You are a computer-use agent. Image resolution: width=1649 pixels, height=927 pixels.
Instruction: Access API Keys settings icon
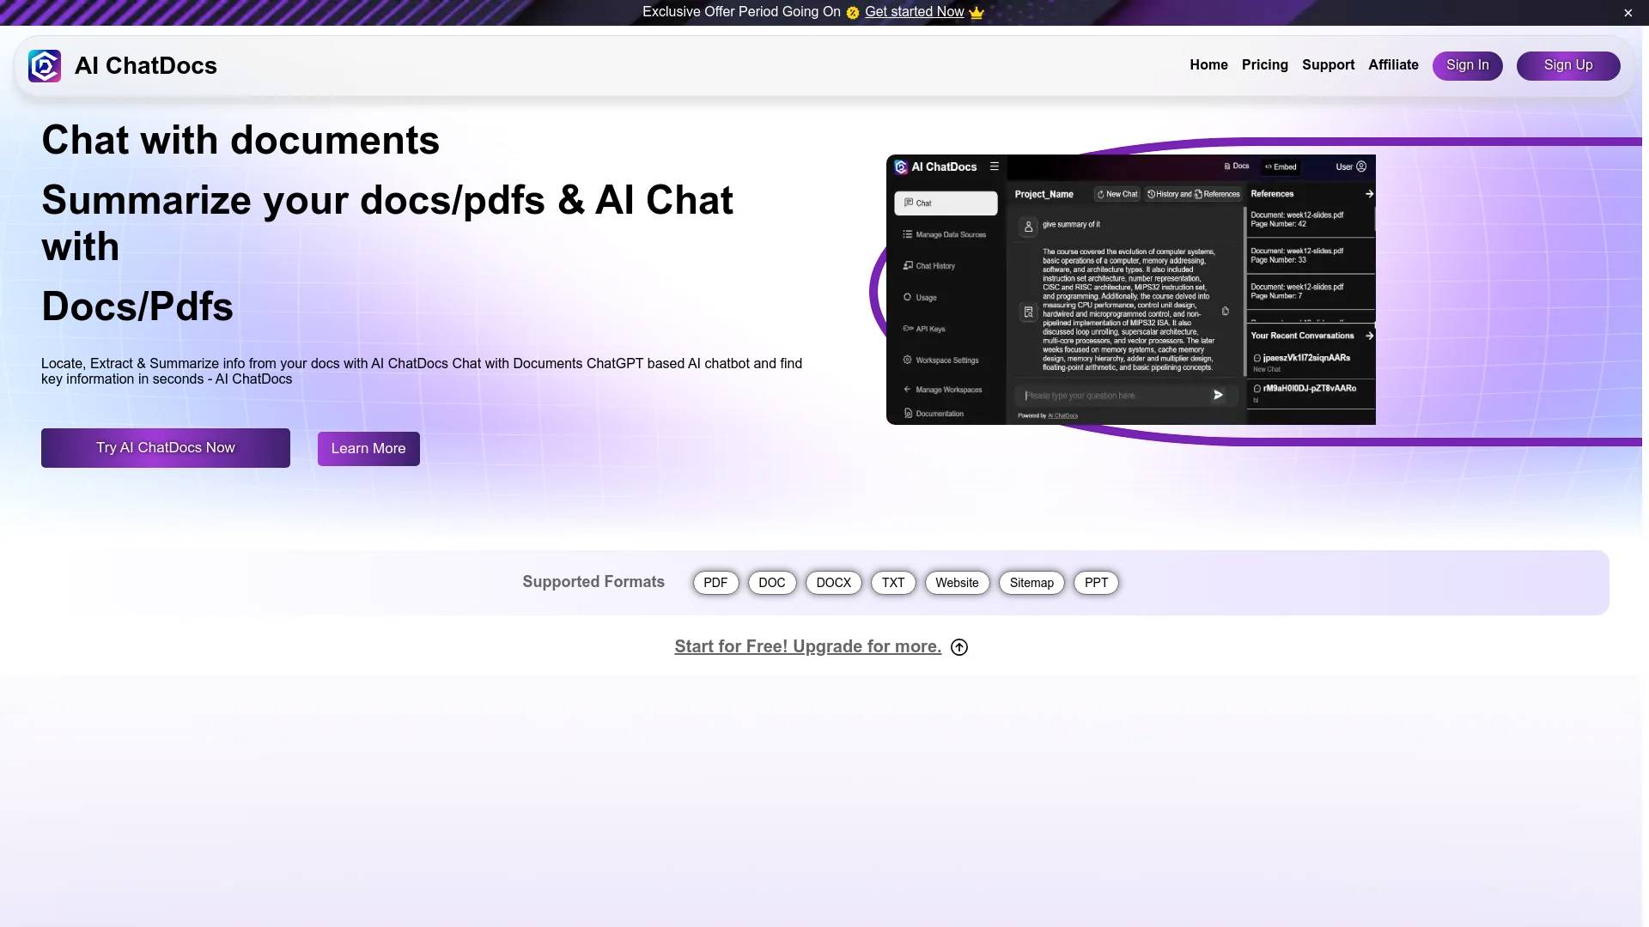tap(907, 328)
